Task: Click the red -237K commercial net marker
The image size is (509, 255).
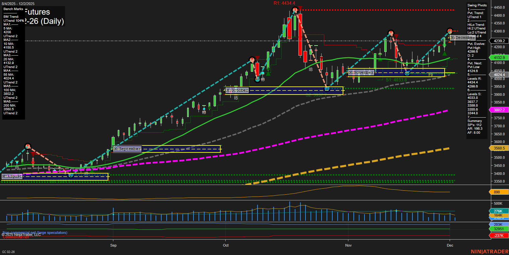Action: tap(499, 236)
